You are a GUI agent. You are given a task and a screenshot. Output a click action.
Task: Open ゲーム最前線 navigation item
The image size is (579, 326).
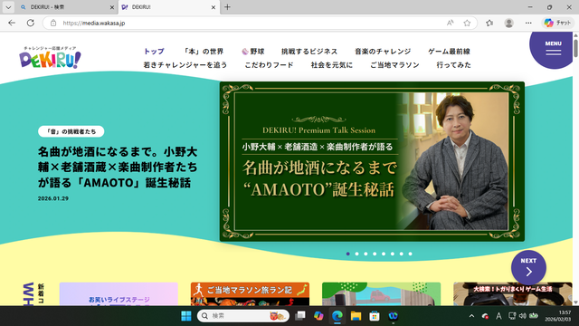coord(449,52)
